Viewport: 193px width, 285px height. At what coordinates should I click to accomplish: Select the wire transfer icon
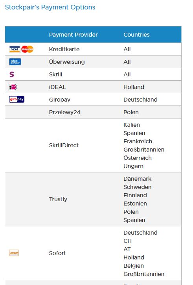click(x=15, y=62)
